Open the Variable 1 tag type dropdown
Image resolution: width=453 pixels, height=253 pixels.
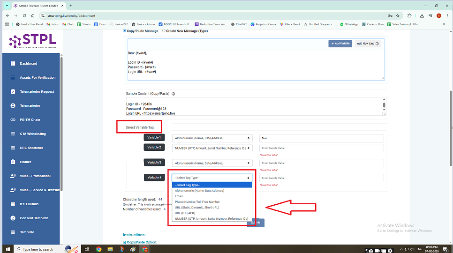coord(212,138)
